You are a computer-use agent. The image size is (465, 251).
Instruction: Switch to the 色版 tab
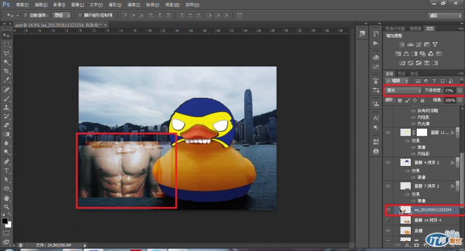click(402, 73)
